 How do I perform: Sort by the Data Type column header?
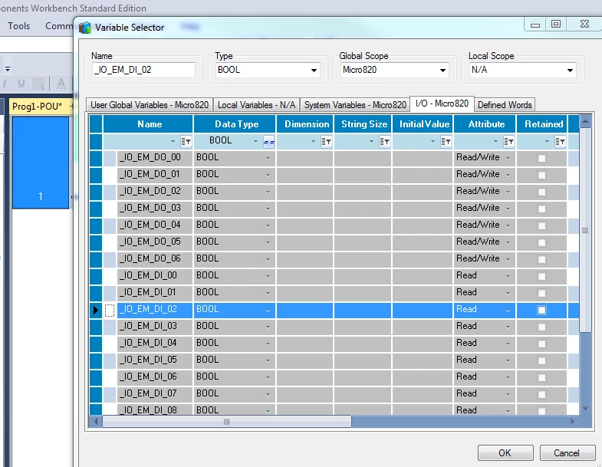[235, 124]
